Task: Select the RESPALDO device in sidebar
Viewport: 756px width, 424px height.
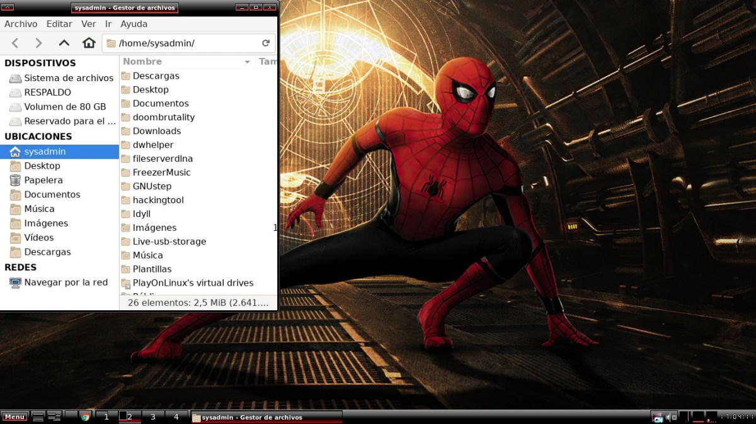Action: tap(47, 92)
